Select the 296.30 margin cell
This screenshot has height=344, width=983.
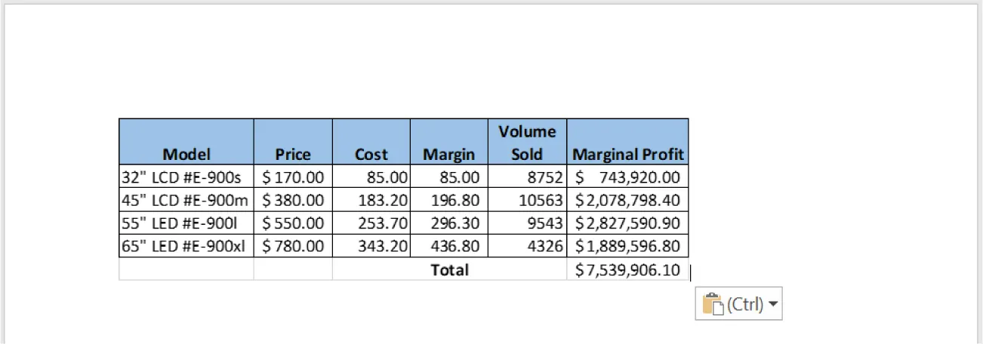pyautogui.click(x=449, y=223)
